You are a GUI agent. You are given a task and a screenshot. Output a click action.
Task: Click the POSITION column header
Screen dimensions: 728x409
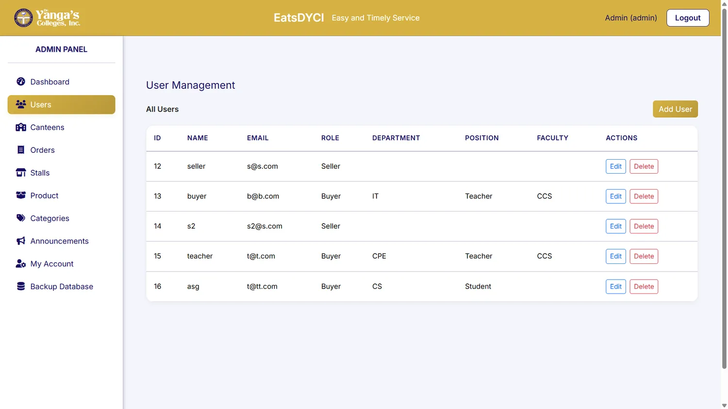[481, 138]
